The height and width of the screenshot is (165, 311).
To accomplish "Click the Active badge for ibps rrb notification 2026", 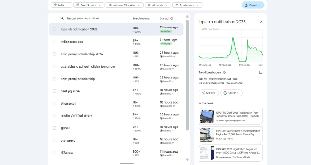I will tap(166, 31).
